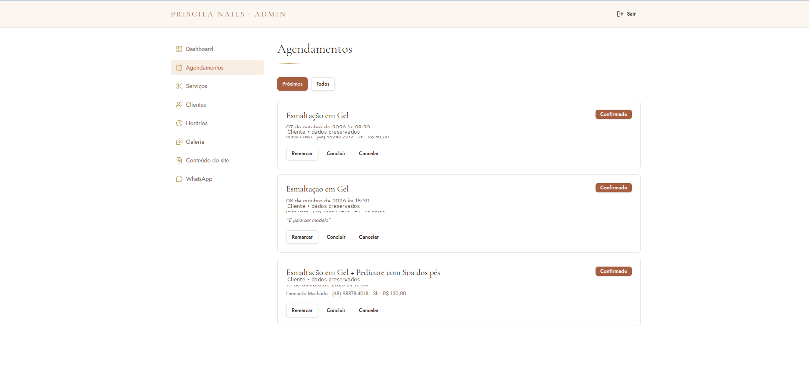
Task: Go to Serviços in the sidebar
Action: click(x=217, y=86)
